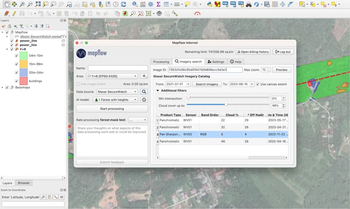Viewport: 350px width, 209px height.
Task: Refresh the map canvas
Action: pyautogui.click(x=124, y=4)
